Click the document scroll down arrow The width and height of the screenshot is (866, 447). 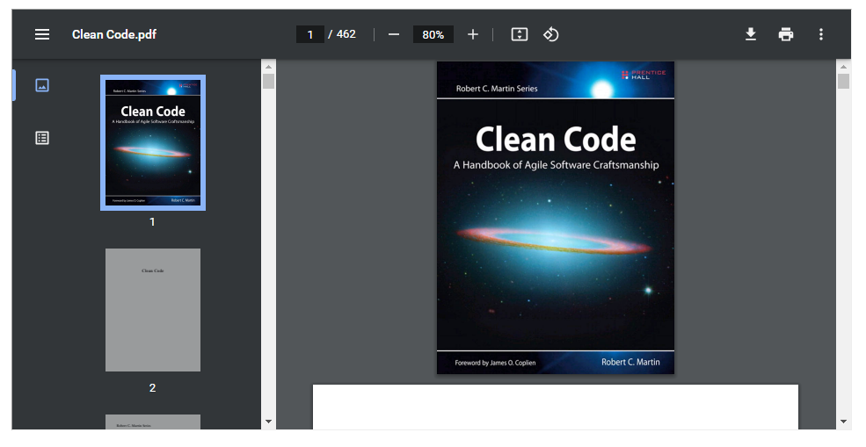point(843,422)
